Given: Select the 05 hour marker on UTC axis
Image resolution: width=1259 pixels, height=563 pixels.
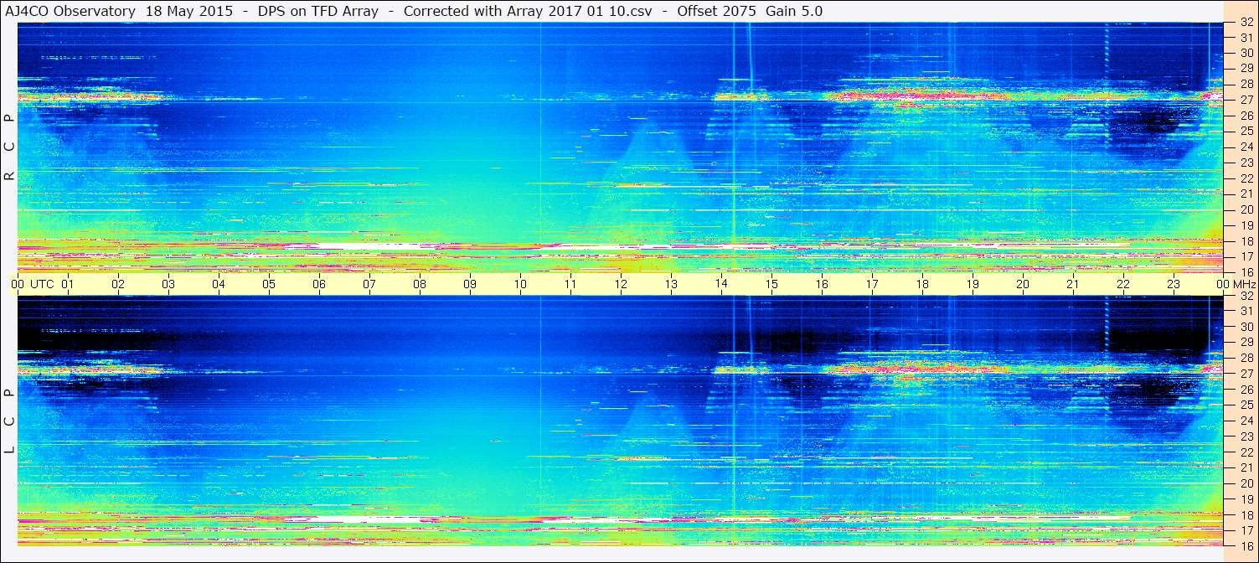Looking at the screenshot, I should 269,284.
